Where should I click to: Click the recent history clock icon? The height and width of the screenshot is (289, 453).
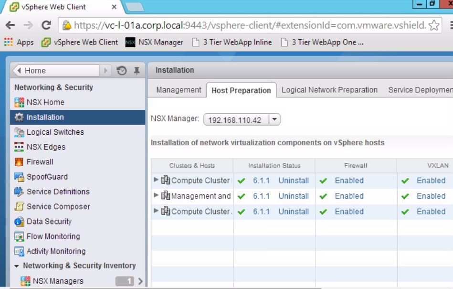click(x=122, y=71)
